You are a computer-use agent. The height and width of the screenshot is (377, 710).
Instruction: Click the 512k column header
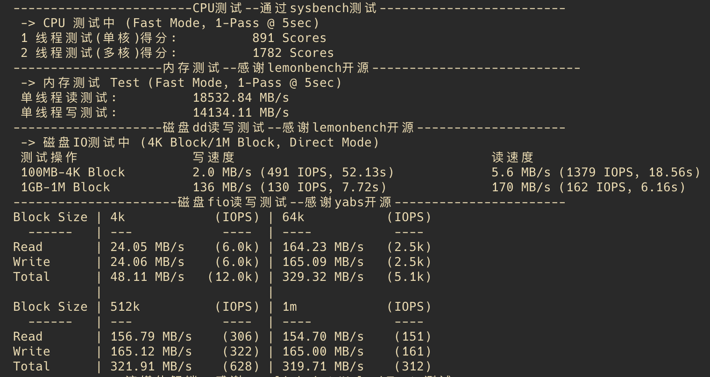tap(125, 307)
